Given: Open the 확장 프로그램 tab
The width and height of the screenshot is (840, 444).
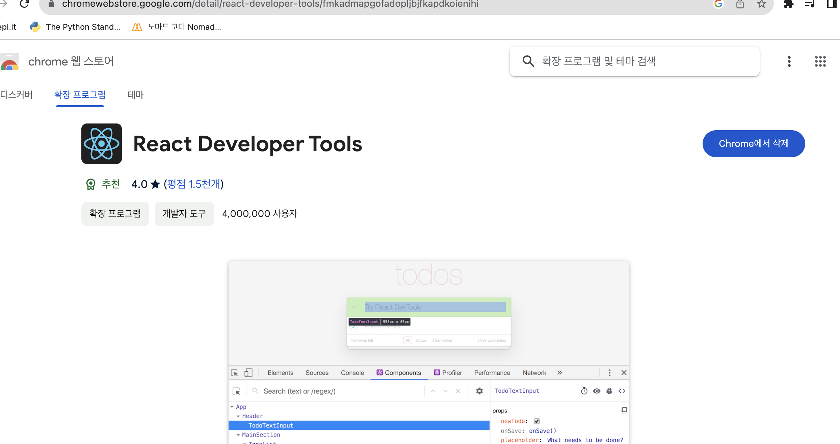Looking at the screenshot, I should tap(80, 94).
